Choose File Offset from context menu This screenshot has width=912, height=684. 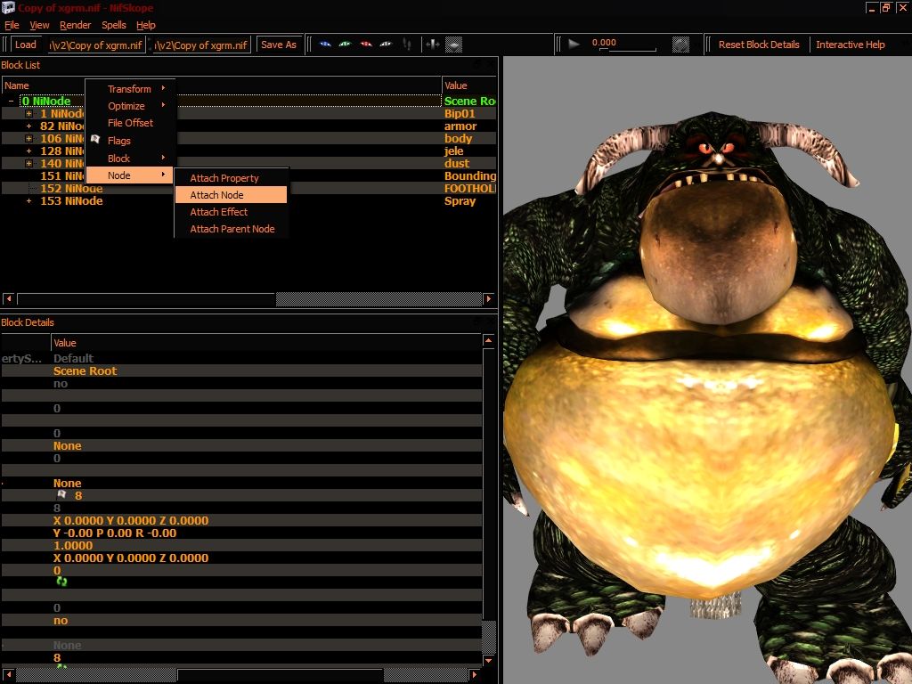[x=130, y=123]
